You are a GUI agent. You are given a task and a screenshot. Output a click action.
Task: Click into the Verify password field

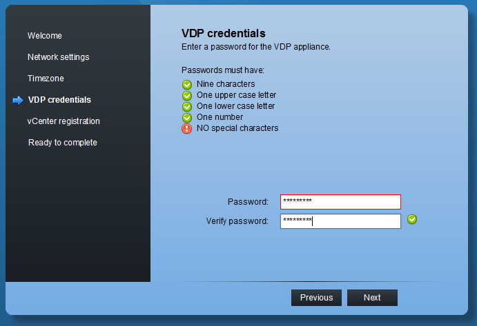[x=340, y=221]
